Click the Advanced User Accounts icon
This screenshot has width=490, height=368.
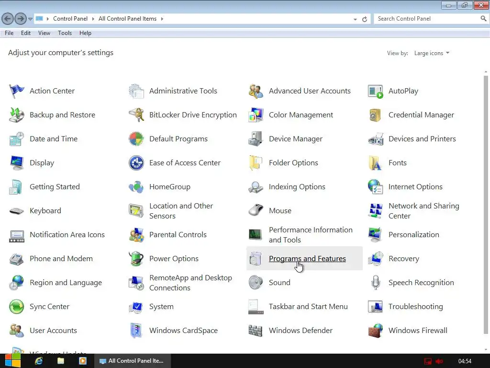pyautogui.click(x=256, y=91)
